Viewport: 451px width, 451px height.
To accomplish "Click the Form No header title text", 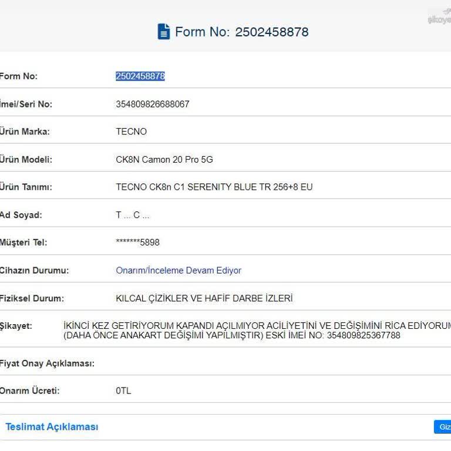I will coord(241,32).
